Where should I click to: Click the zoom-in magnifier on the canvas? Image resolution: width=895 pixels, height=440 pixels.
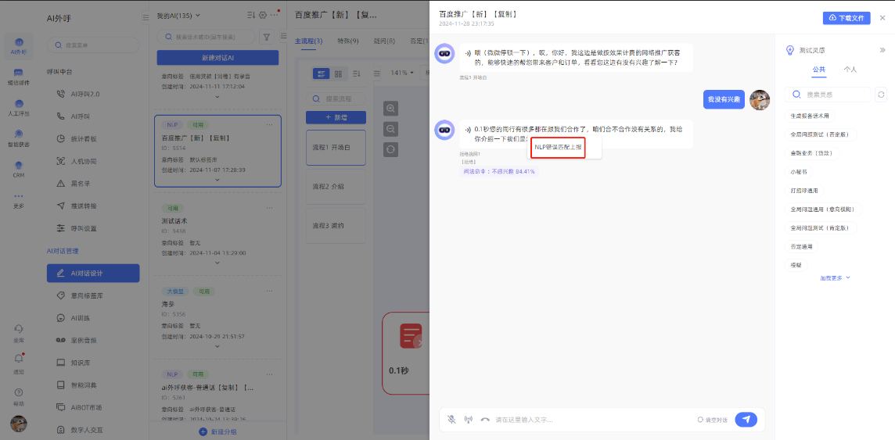pos(391,108)
